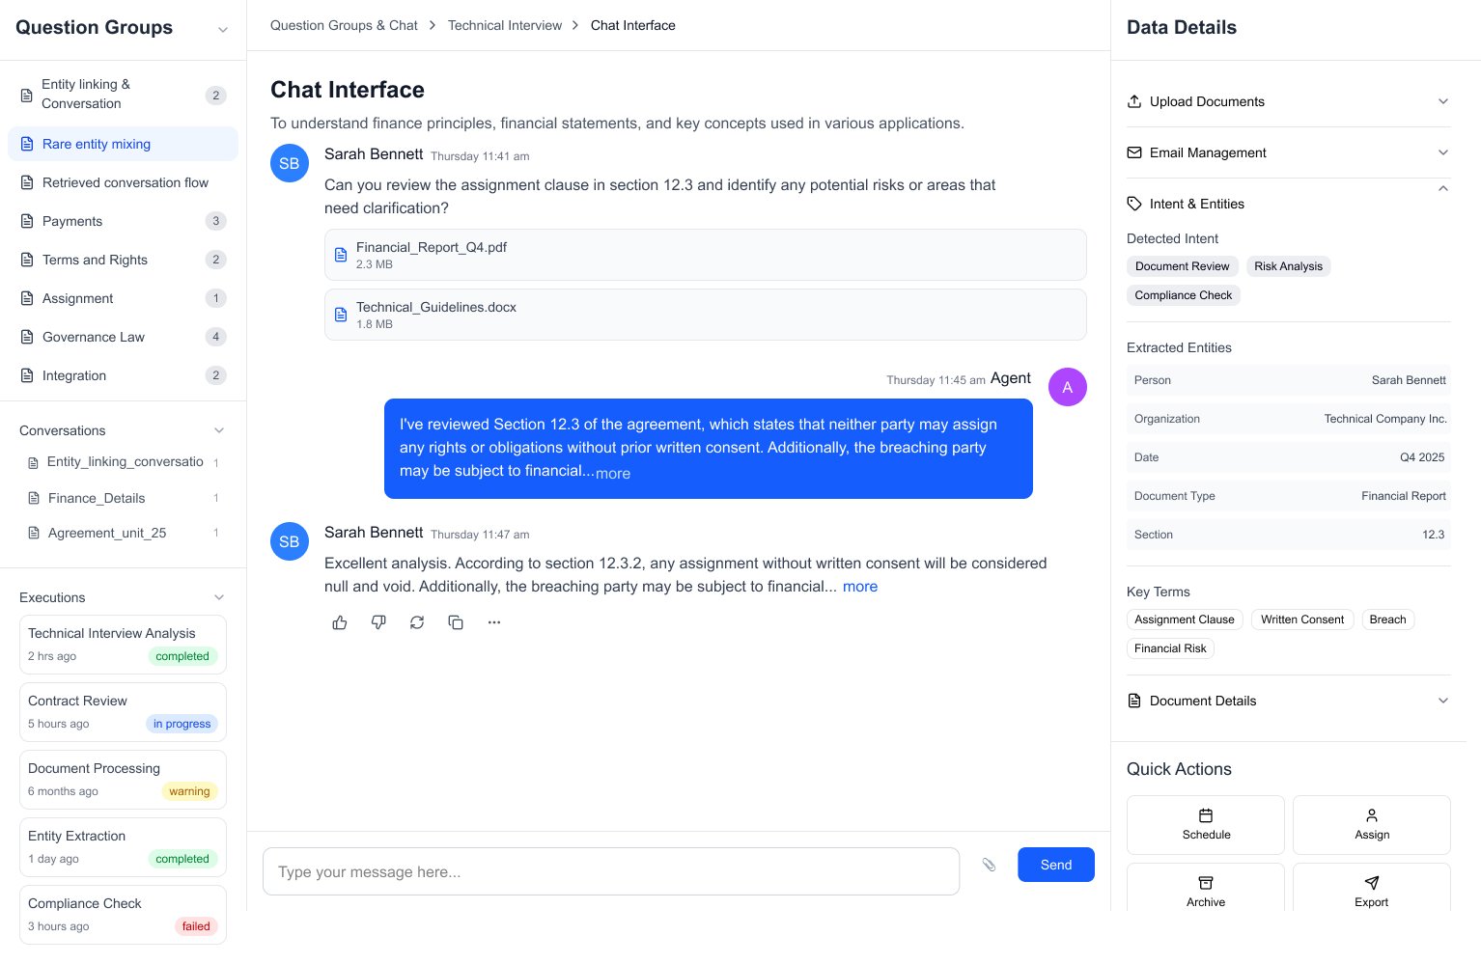
Task: Expand the Email Management section
Action: 1288,152
